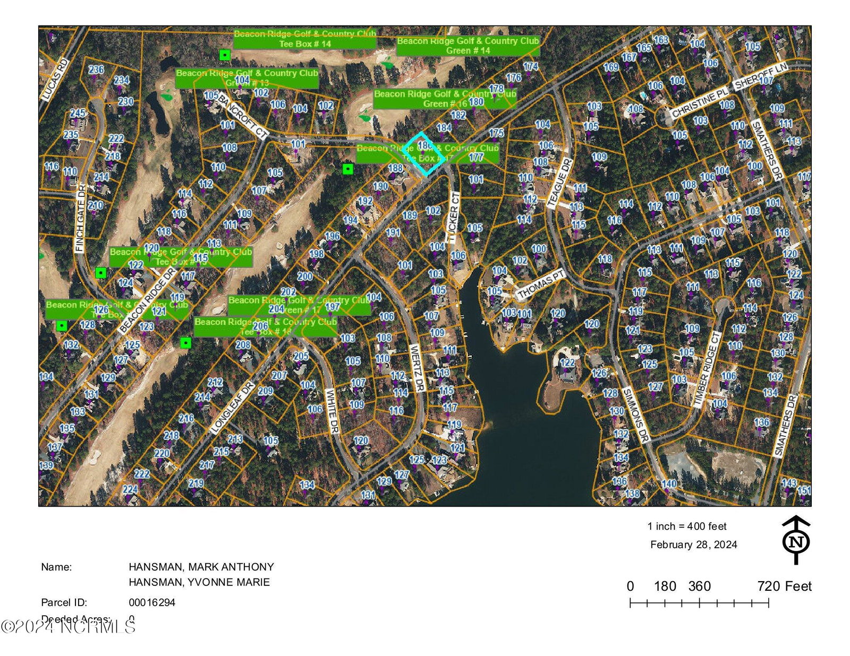Click the FINCH GATE DR street label
The height and width of the screenshot is (656, 850).
(80, 218)
